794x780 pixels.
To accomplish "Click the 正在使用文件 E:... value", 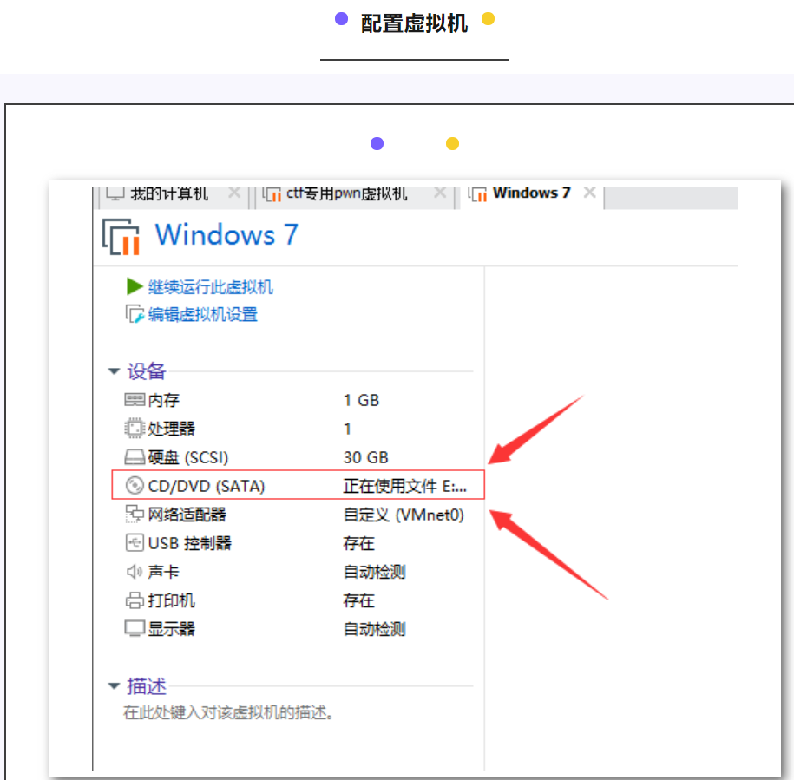I will click(x=405, y=486).
